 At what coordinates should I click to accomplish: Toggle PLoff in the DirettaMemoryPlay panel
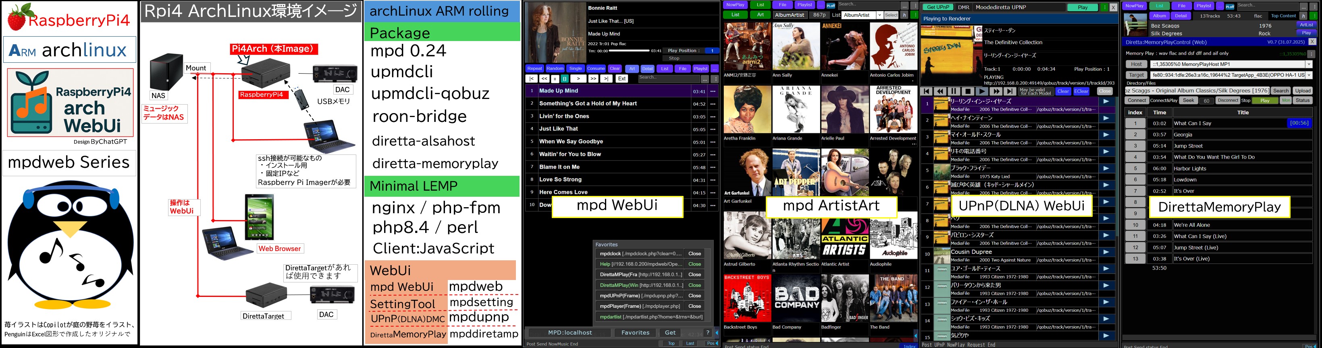click(1230, 7)
